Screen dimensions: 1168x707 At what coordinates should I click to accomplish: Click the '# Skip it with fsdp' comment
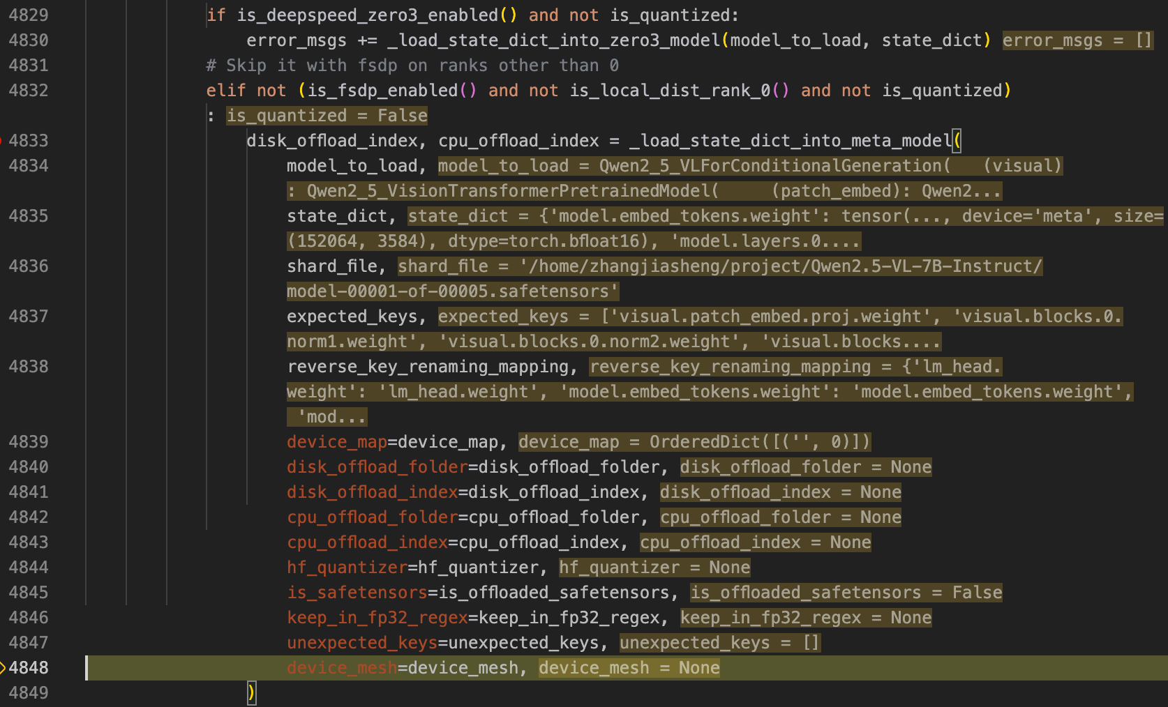pos(412,66)
